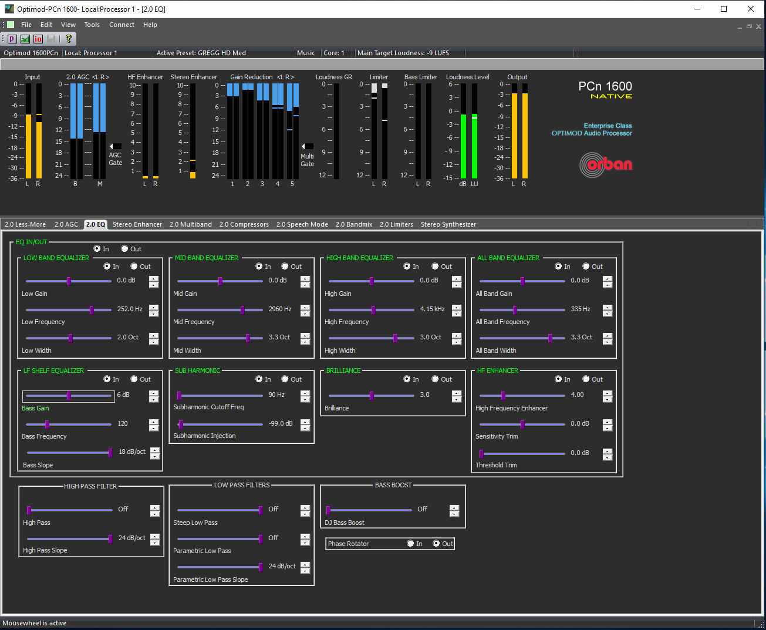Screen dimensions: 766x630
Task: Click the High Pass filter up arrow
Action: pos(155,507)
